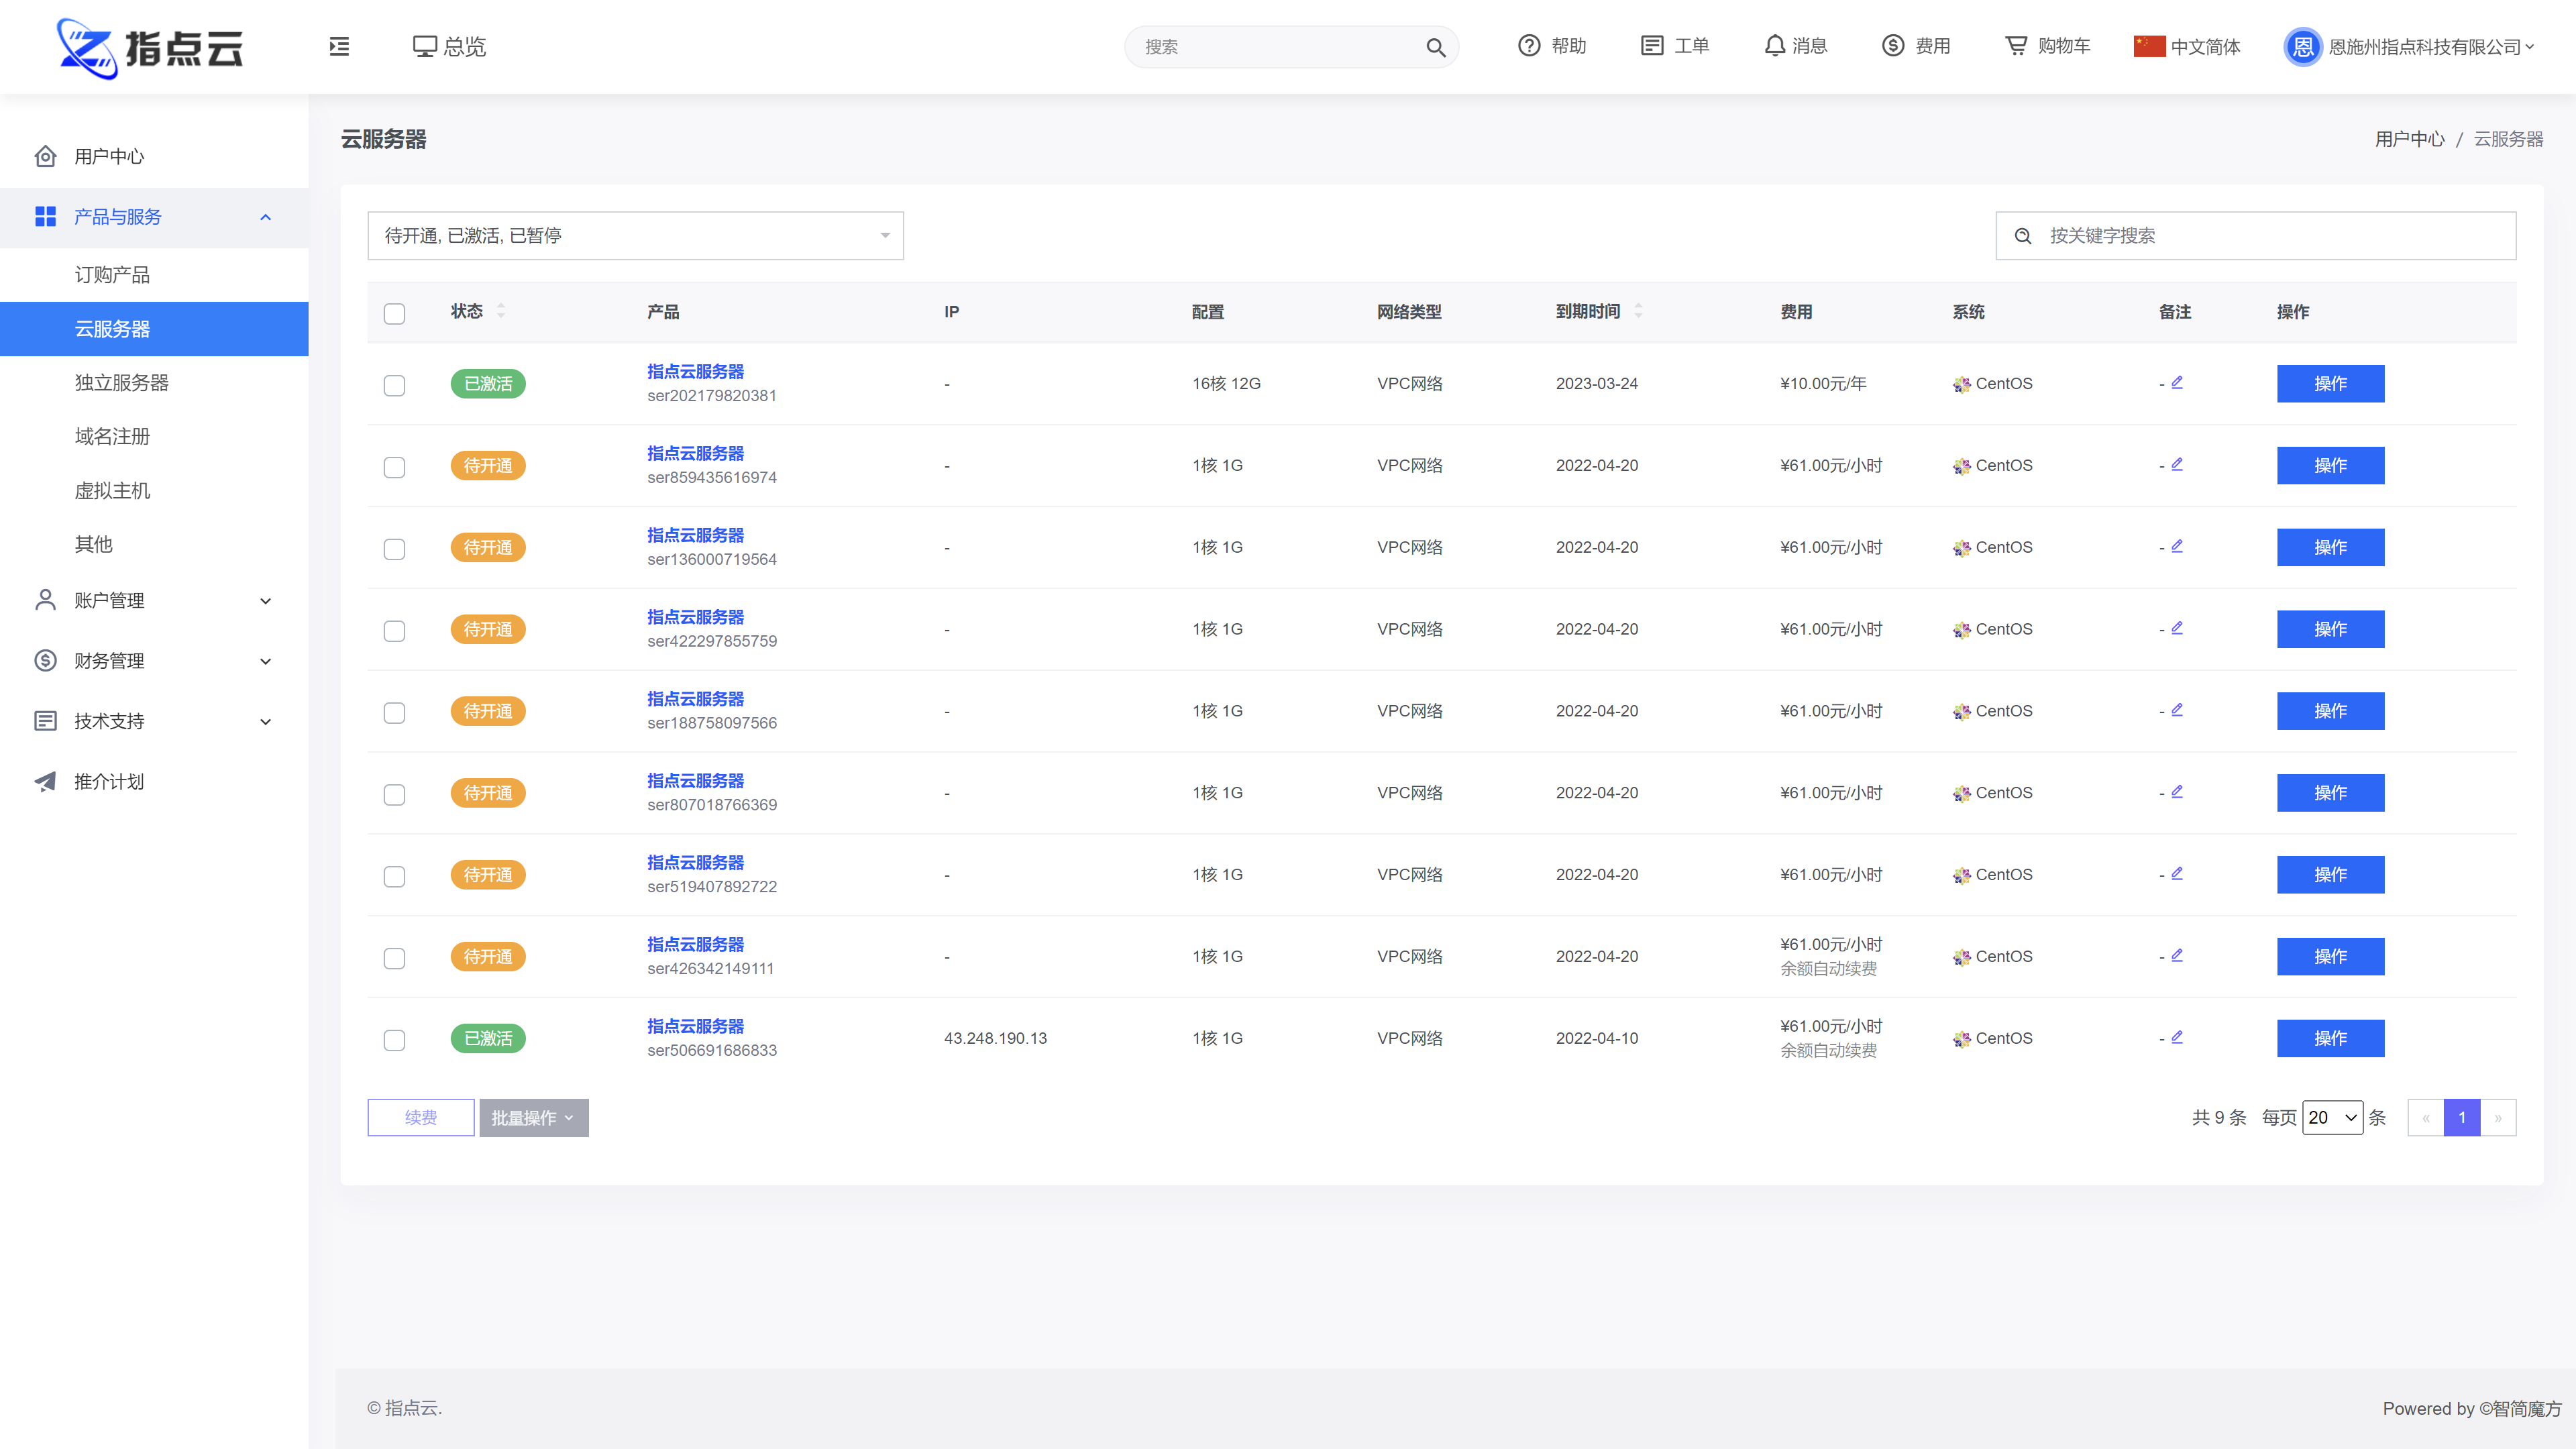Check the ser136000719564 row checkbox

point(394,549)
